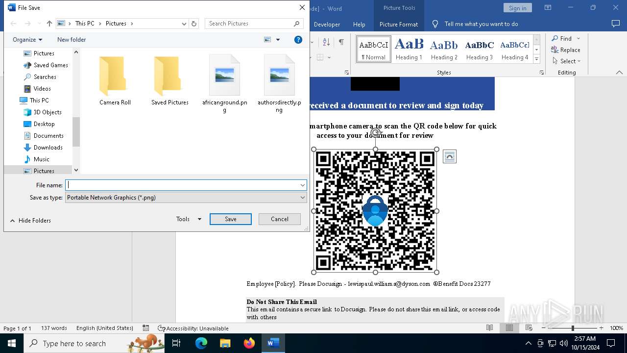Open File Explorer from taskbar
Viewport: 627px width, 353px height.
click(225, 343)
